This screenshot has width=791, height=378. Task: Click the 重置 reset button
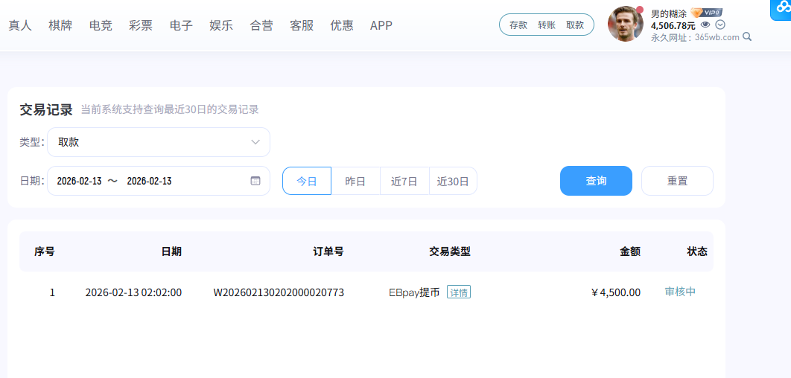pyautogui.click(x=677, y=181)
